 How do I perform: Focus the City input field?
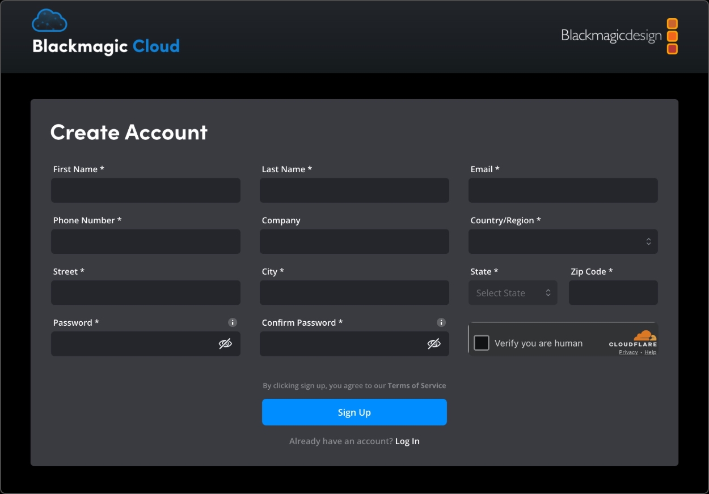click(x=354, y=293)
